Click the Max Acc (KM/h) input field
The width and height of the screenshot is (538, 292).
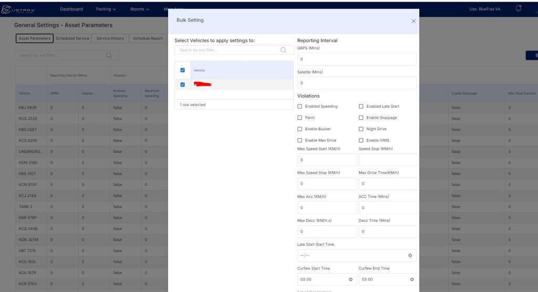pos(327,207)
